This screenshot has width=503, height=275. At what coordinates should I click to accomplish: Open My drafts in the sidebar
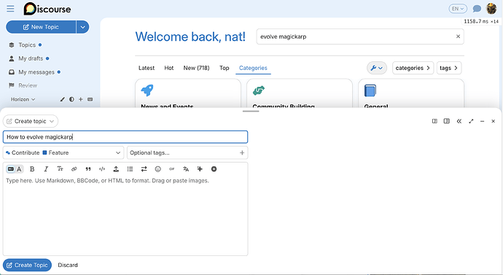(x=31, y=58)
